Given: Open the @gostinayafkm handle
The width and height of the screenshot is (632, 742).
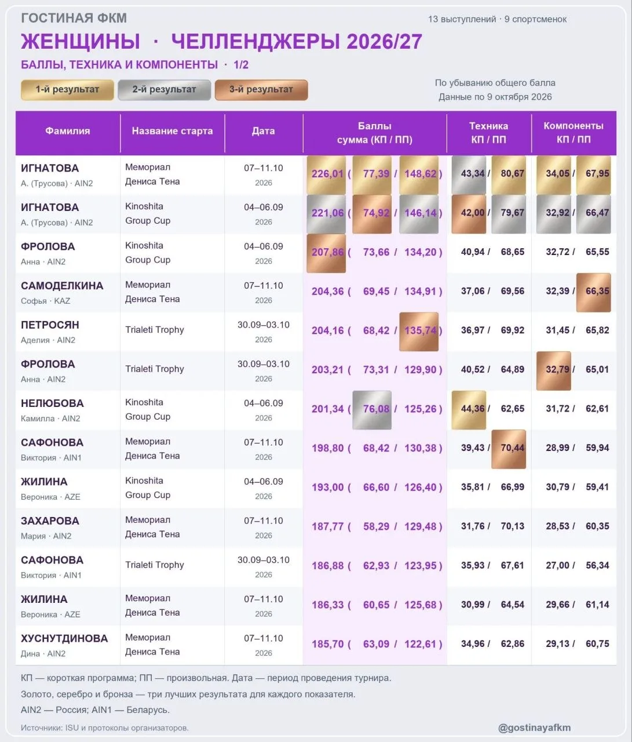Looking at the screenshot, I should 535,728.
